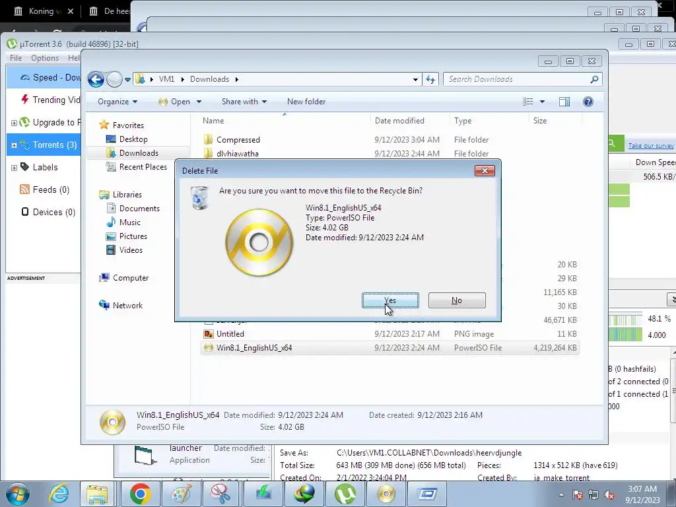The image size is (676, 507).
Task: Click Favorites in navigation pane
Action: pyautogui.click(x=128, y=125)
